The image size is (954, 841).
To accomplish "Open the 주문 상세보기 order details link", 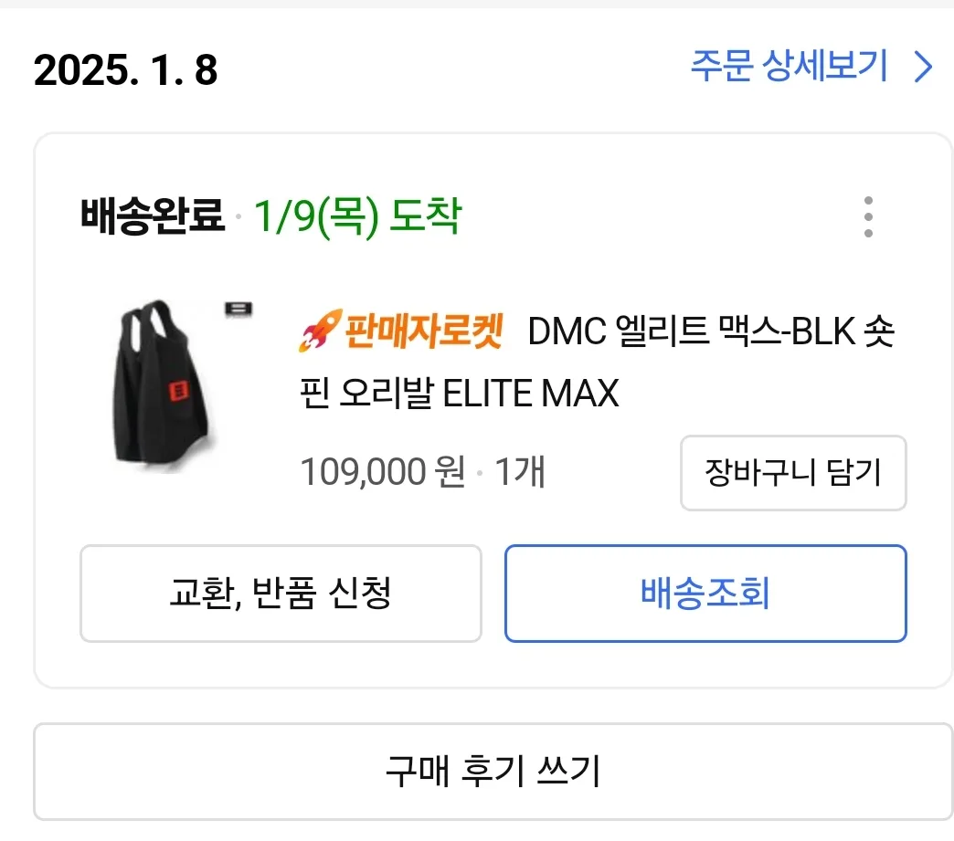I will click(789, 68).
